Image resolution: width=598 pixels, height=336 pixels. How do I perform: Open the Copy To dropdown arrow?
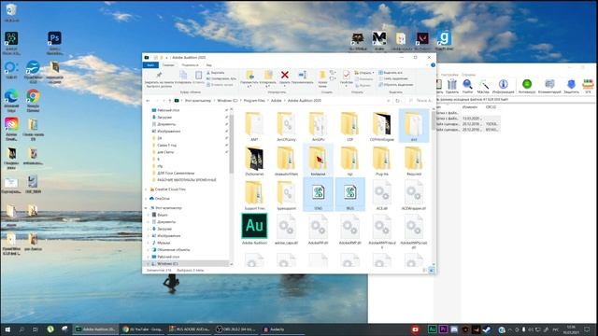[x=268, y=87]
